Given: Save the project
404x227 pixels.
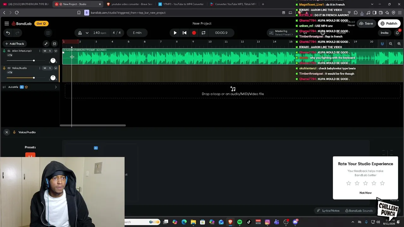Looking at the screenshot, I should pyautogui.click(x=366, y=23).
